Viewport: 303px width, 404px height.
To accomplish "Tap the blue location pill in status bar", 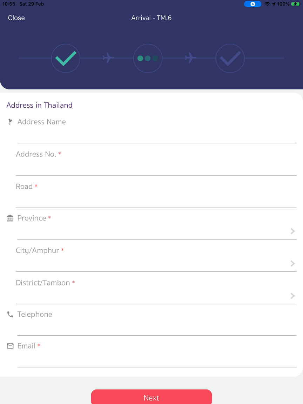I will click(x=252, y=4).
